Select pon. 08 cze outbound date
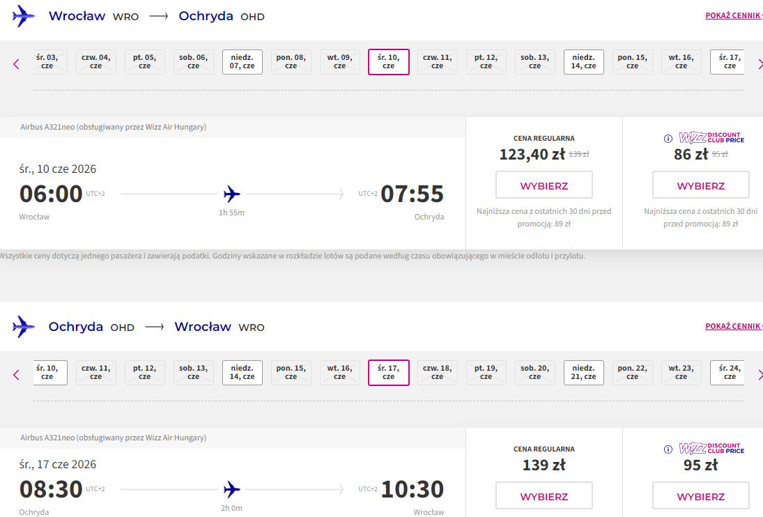The width and height of the screenshot is (763, 517). pyautogui.click(x=291, y=62)
